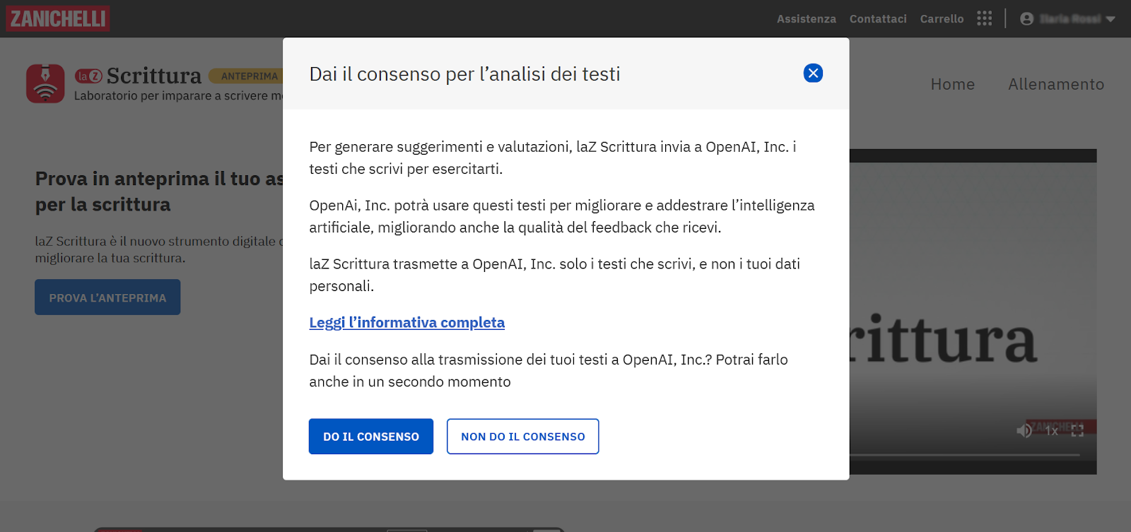Click the dialog title 'Dai il consenso per l'analisi dei testi'
1131x532 pixels.
(x=464, y=74)
